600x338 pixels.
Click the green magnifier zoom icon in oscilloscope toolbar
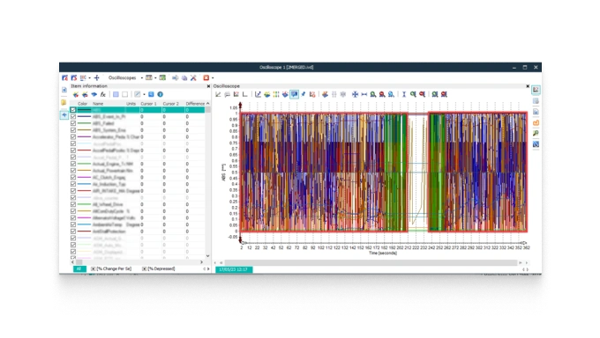coord(373,94)
